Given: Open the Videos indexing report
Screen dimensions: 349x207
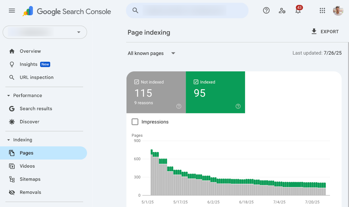Looking at the screenshot, I should [x=28, y=166].
